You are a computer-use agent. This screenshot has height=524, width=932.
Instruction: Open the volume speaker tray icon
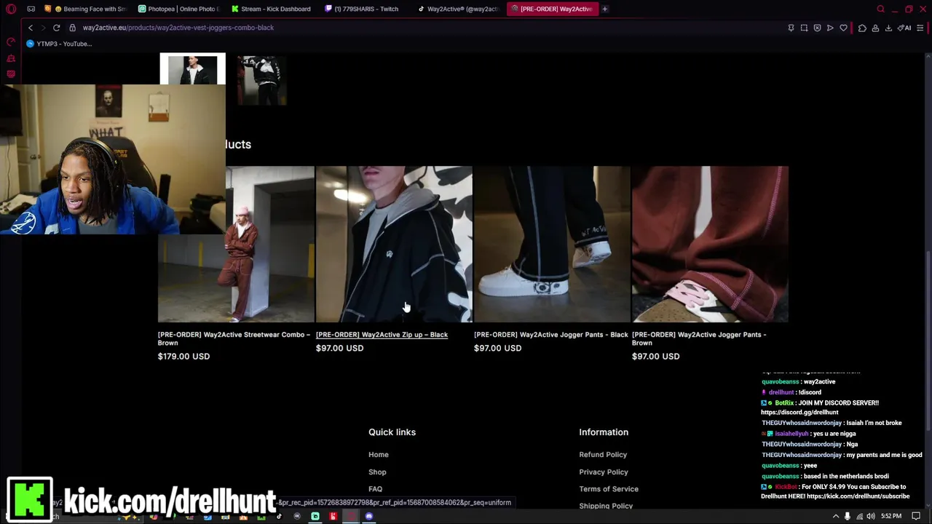[x=871, y=516]
